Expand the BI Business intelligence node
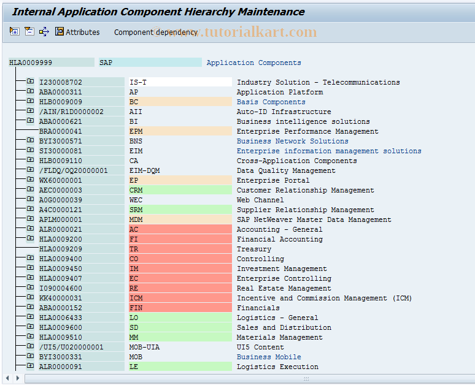This screenshot has height=385, width=475. pyautogui.click(x=30, y=120)
